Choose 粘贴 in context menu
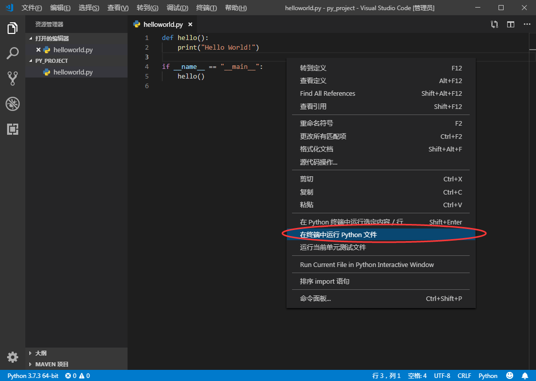 pos(381,205)
